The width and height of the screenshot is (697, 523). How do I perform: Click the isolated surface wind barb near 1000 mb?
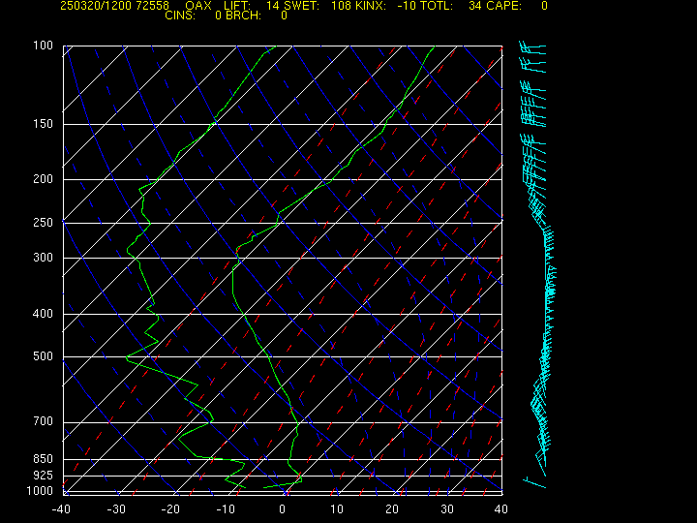534,482
